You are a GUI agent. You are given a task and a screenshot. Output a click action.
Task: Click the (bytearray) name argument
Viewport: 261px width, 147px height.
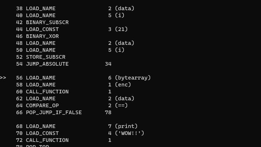click(133, 78)
